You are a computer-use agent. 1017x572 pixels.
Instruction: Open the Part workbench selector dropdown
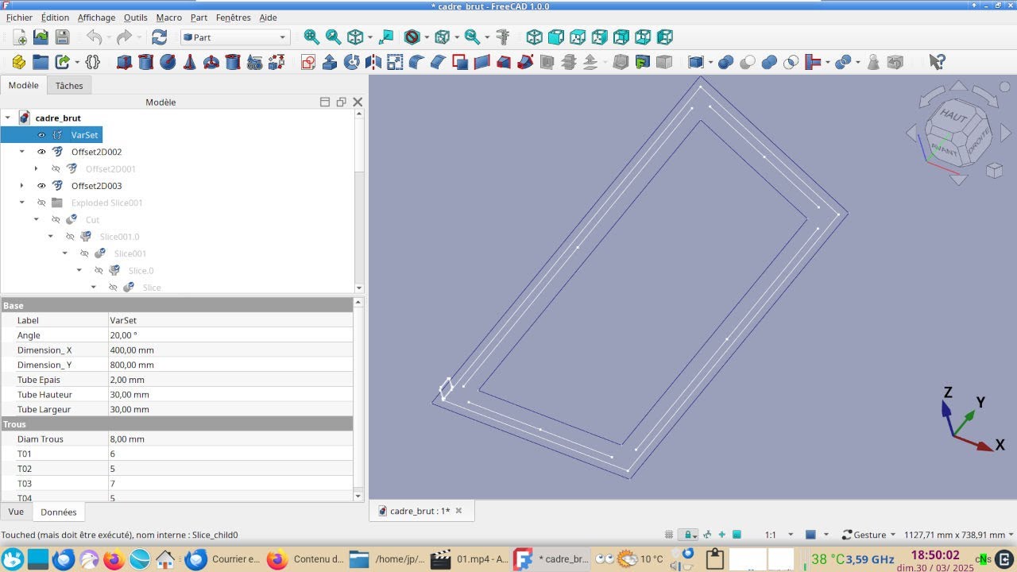point(235,37)
